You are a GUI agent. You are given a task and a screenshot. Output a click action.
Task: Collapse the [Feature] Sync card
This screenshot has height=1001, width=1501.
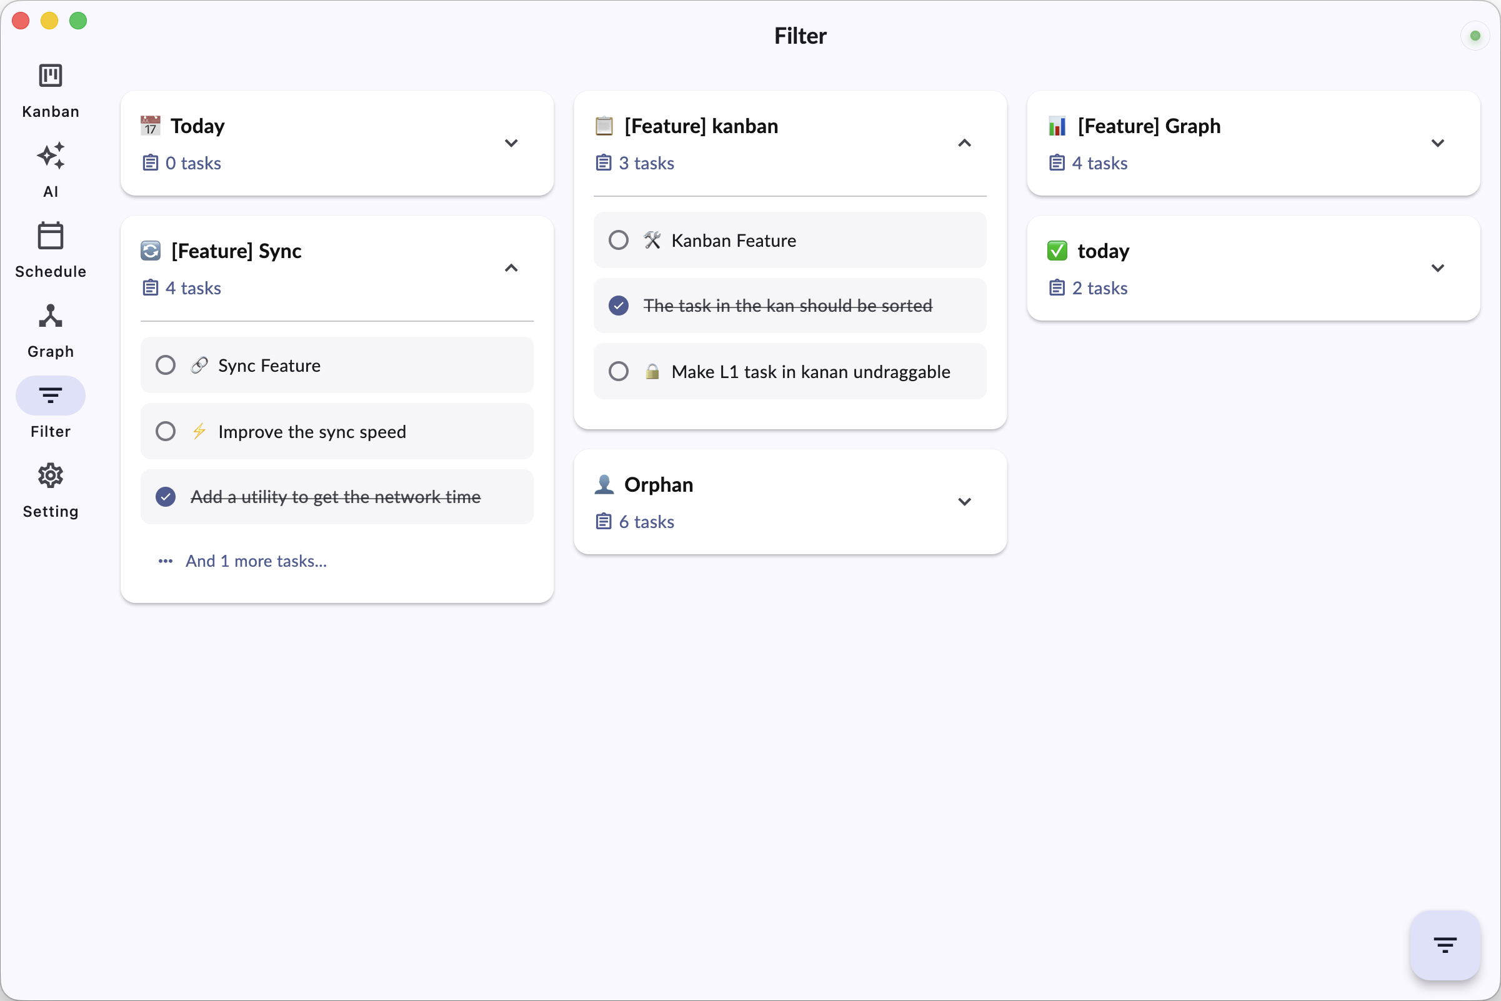[x=511, y=268]
